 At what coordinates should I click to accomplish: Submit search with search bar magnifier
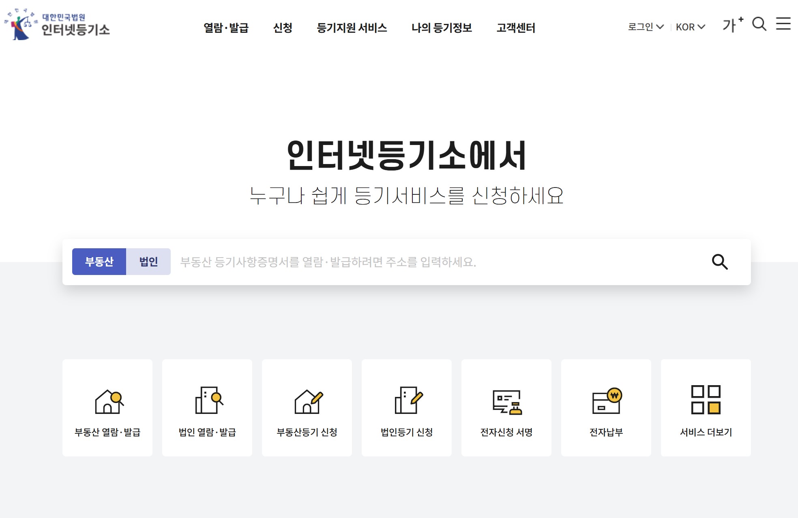[x=720, y=262]
